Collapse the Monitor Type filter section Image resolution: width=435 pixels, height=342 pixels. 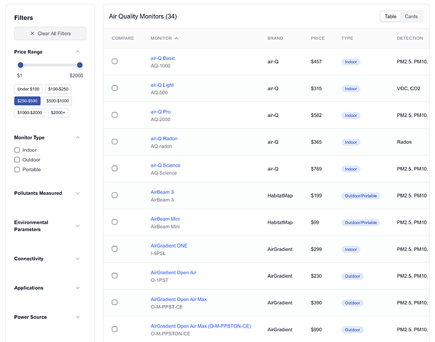[x=77, y=137]
